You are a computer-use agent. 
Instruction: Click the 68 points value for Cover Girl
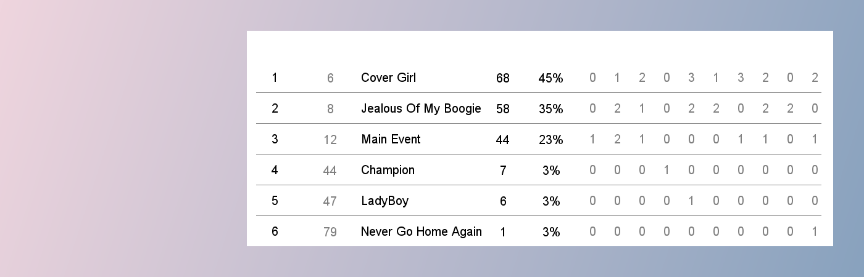pos(503,78)
